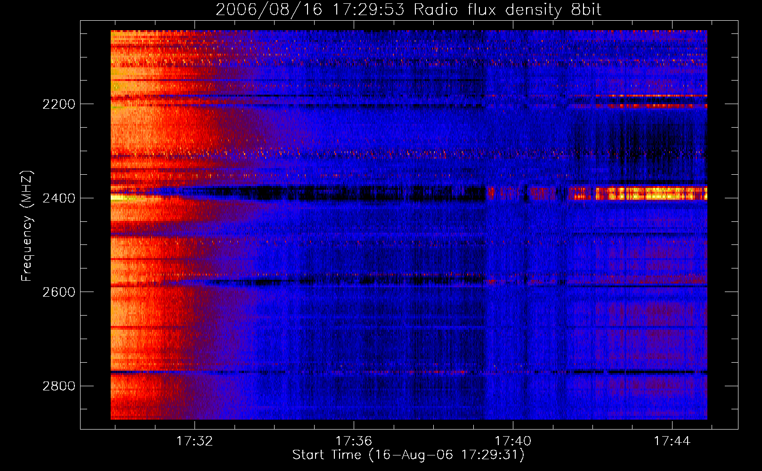Click the 17:40 time tick label

coord(513,441)
